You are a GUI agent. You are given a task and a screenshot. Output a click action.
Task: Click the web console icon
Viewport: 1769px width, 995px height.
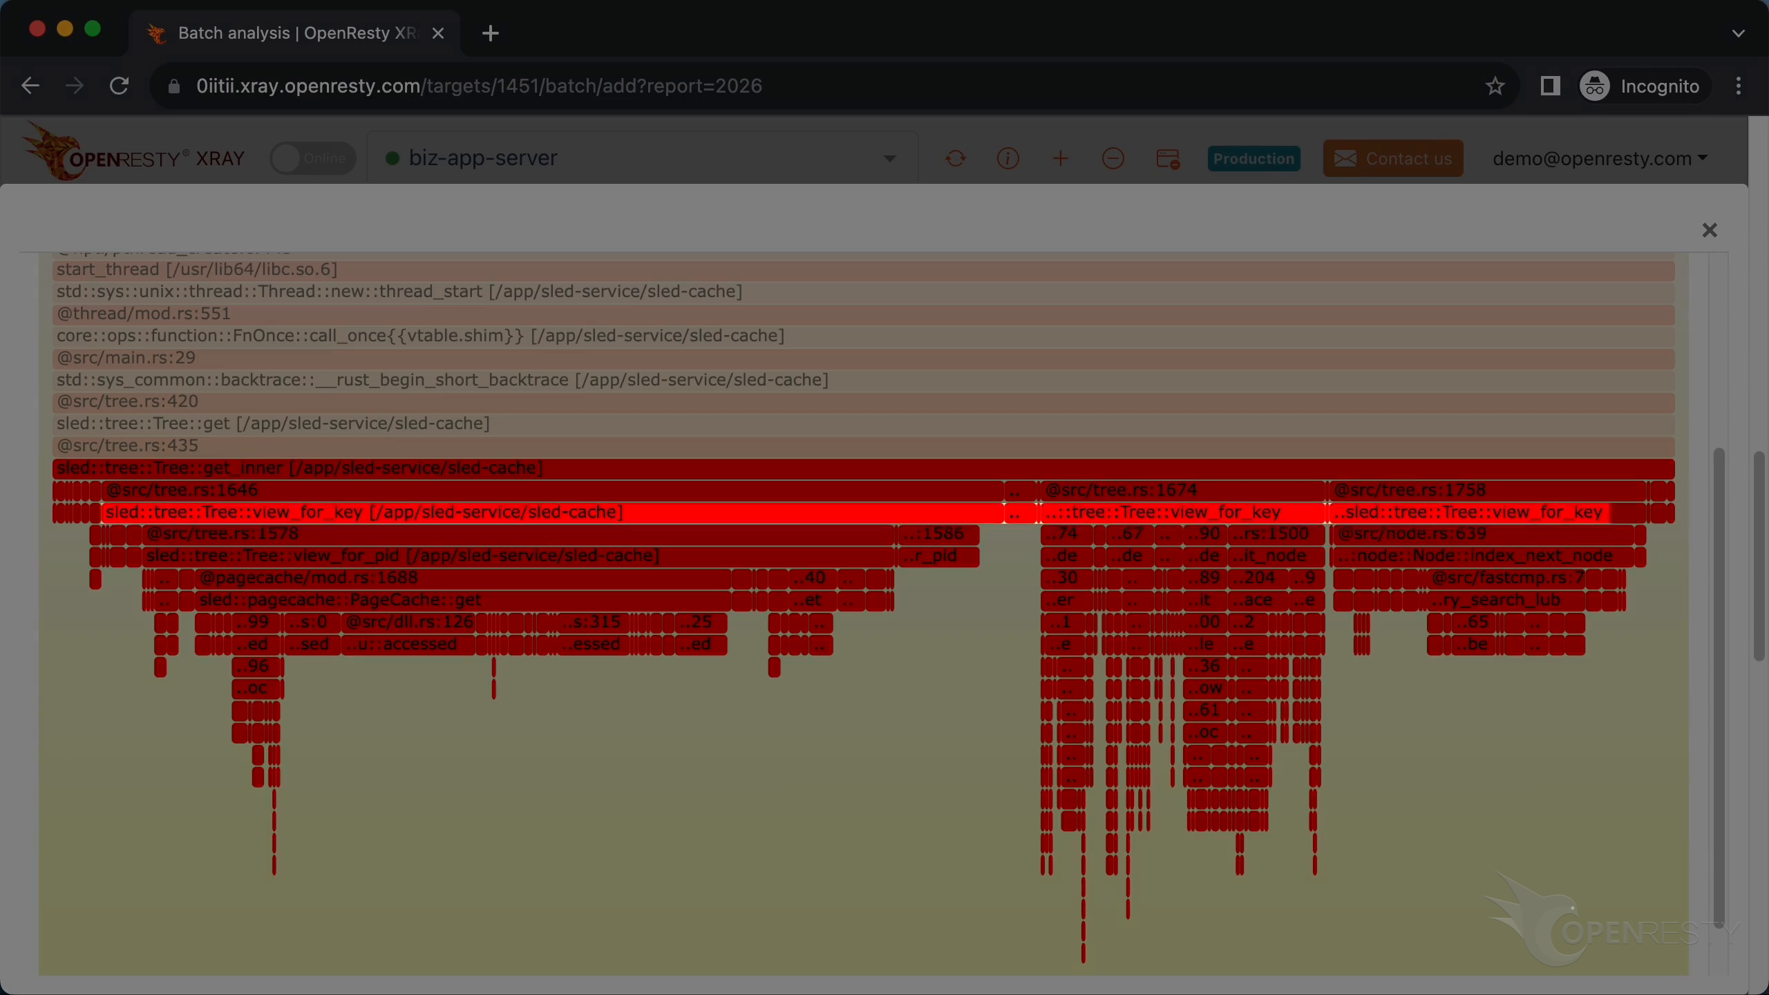1168,158
